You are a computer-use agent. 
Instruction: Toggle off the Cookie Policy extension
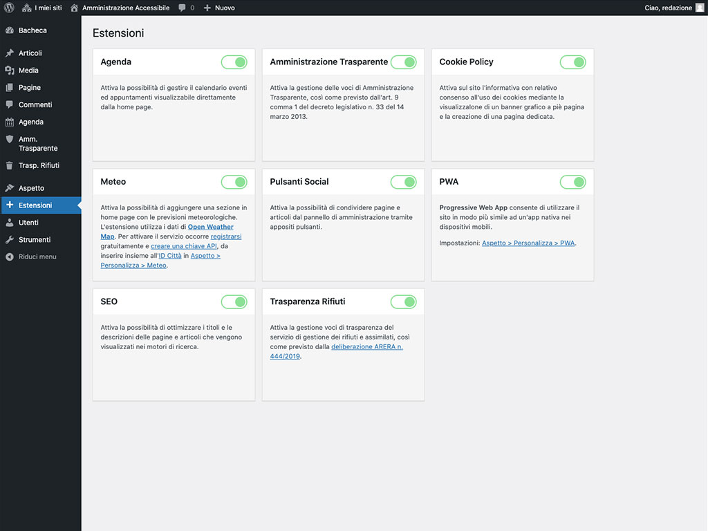572,62
